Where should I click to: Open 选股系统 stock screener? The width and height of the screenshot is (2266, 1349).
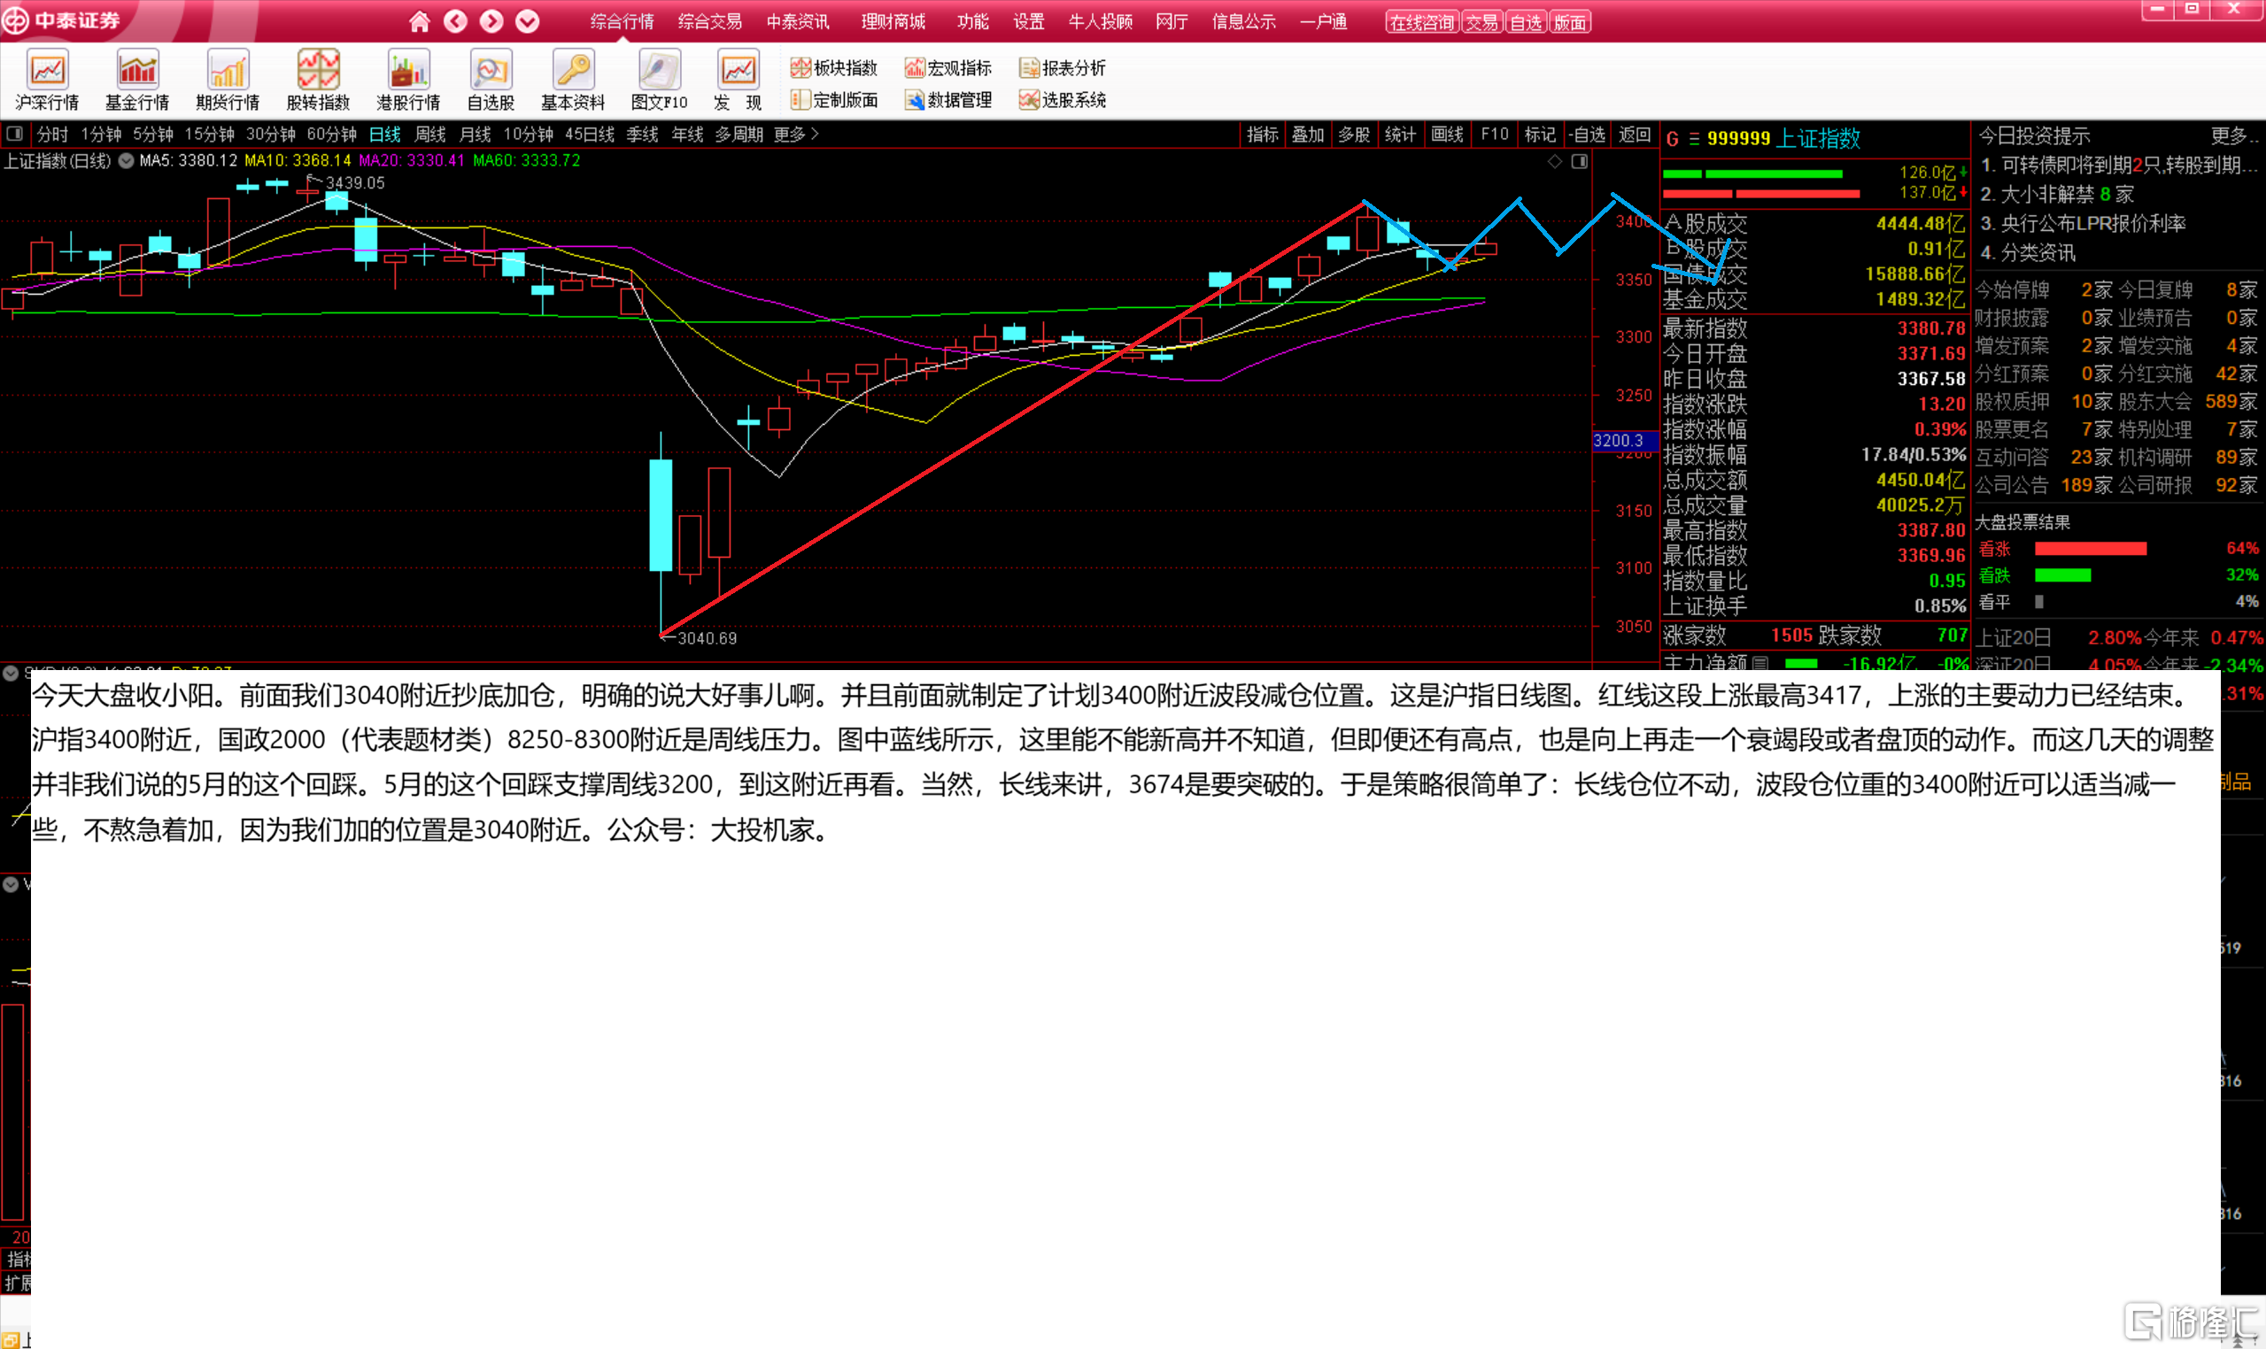pyautogui.click(x=1063, y=100)
